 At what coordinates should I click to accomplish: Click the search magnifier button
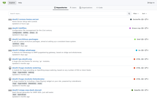point(129,14)
